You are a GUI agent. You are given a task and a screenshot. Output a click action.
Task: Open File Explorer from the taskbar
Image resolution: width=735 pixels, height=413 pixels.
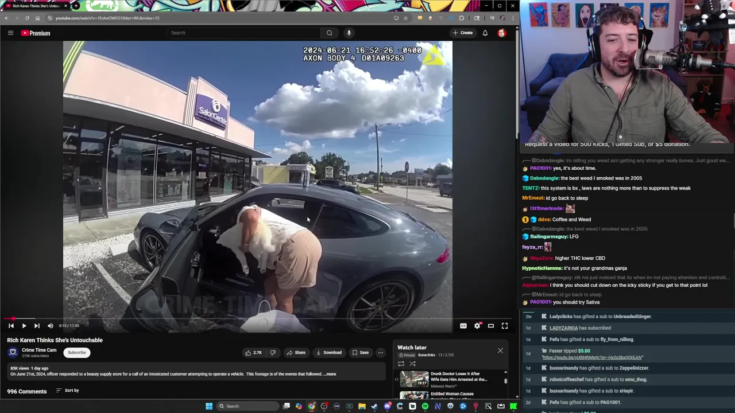[x=362, y=406]
